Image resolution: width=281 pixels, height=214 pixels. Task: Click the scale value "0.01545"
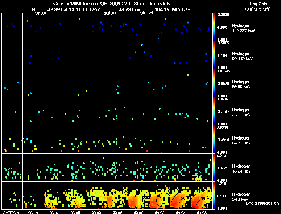223,71
